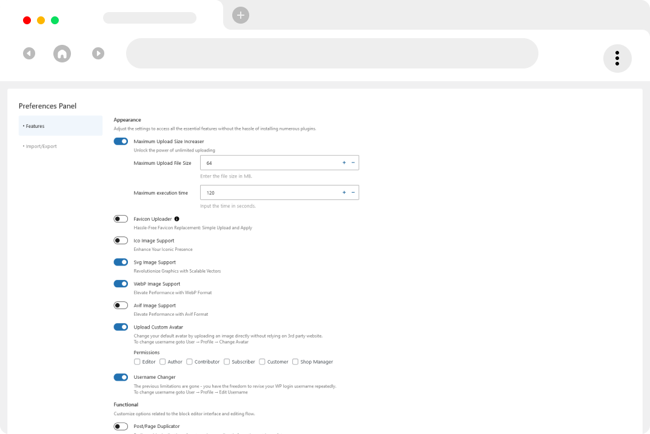This screenshot has height=434, width=650.
Task: Increase Maximum execution time with plus
Action: click(x=344, y=193)
